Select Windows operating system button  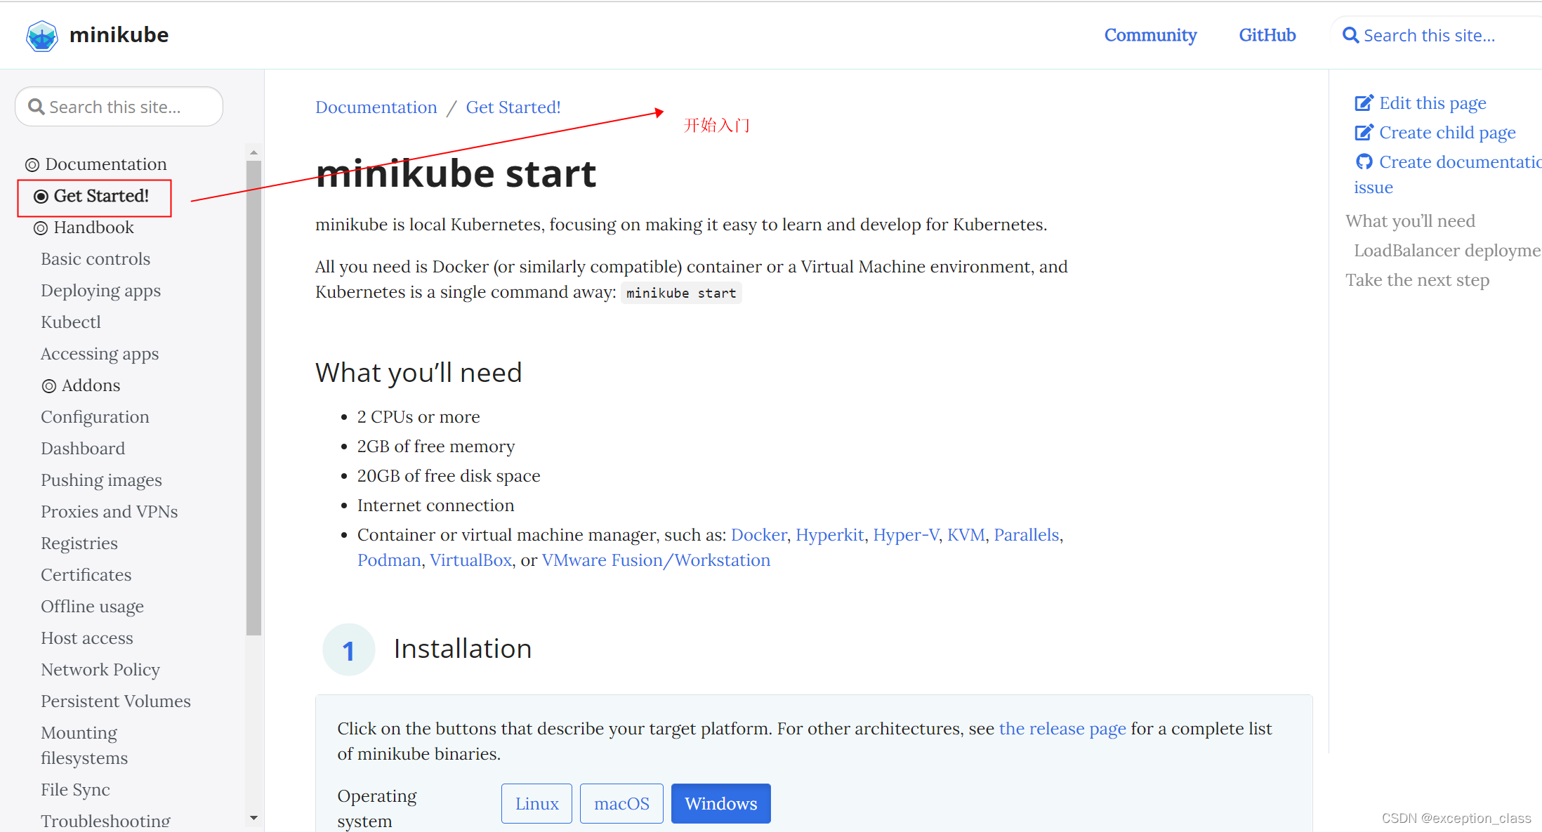click(721, 803)
